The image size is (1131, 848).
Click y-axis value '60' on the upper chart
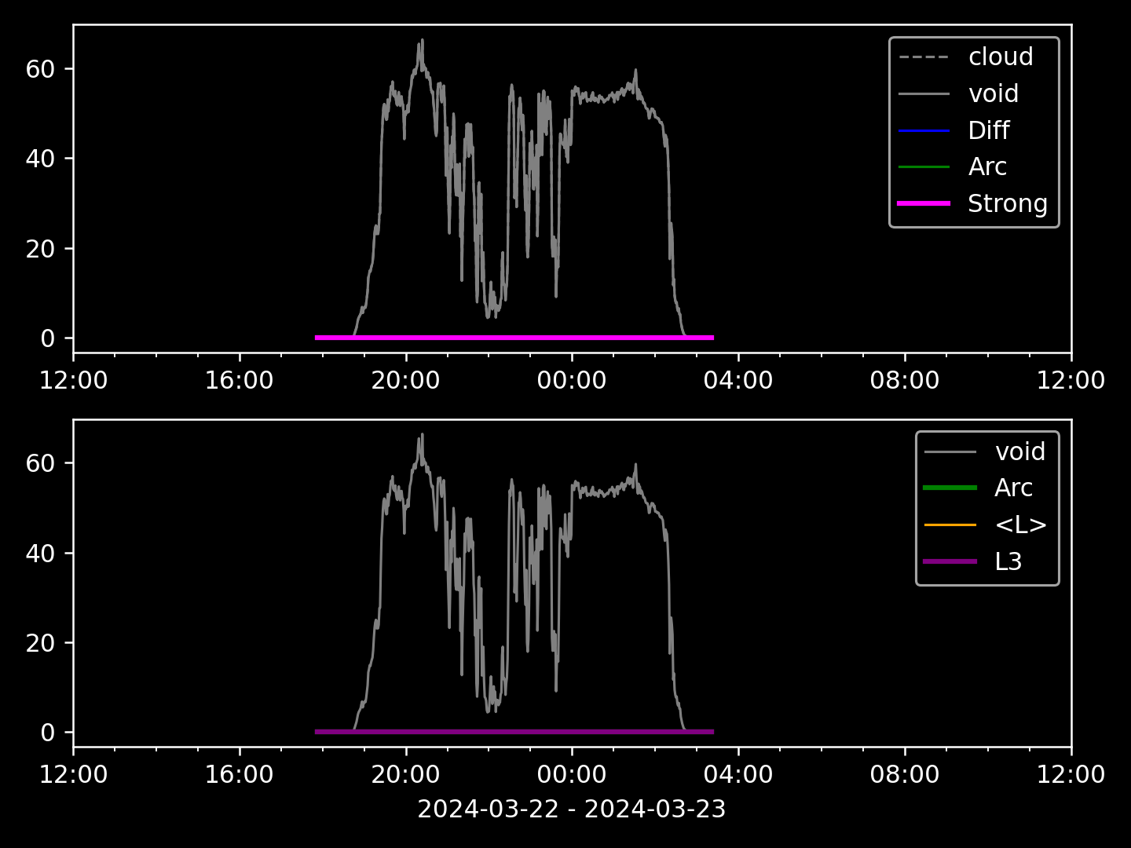click(x=40, y=69)
